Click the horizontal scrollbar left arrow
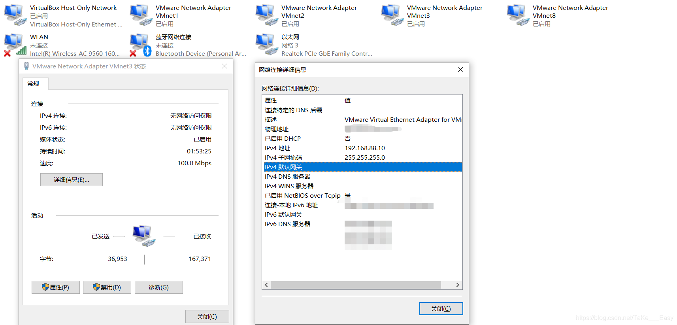The image size is (677, 325). [x=266, y=285]
